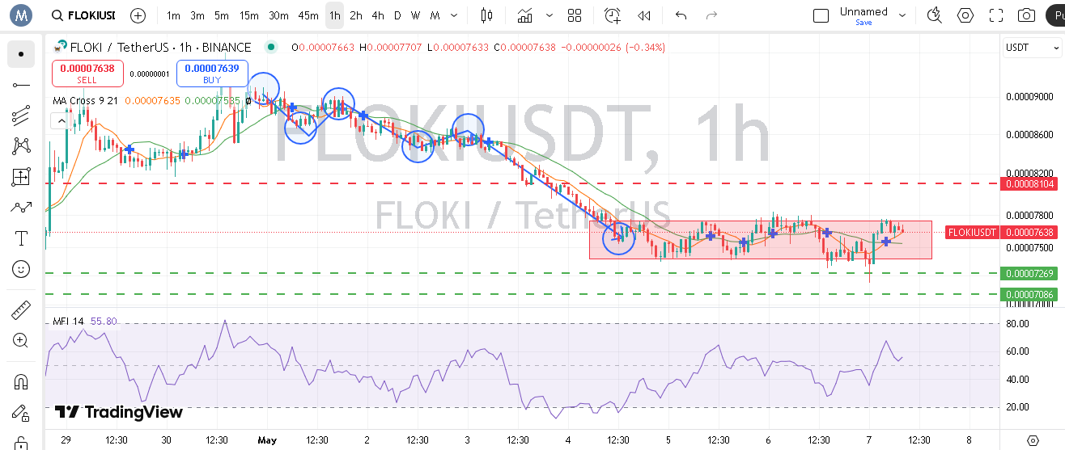This screenshot has width=1065, height=450.
Task: Open the candlestick chart type selector
Action: [x=486, y=15]
